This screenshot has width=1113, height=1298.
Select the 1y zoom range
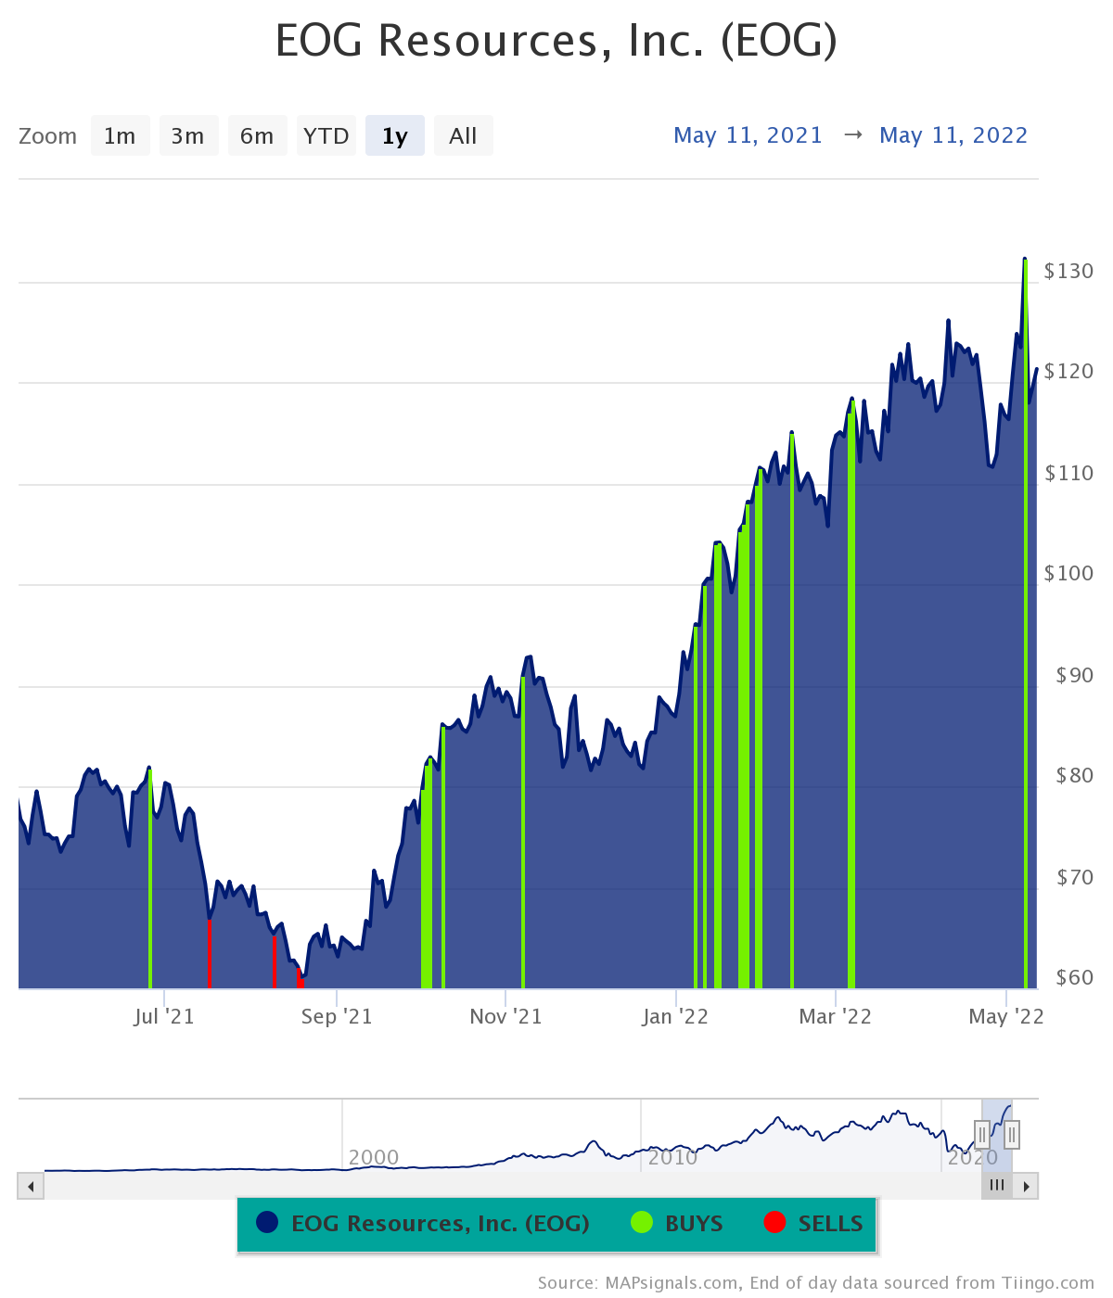tap(395, 136)
